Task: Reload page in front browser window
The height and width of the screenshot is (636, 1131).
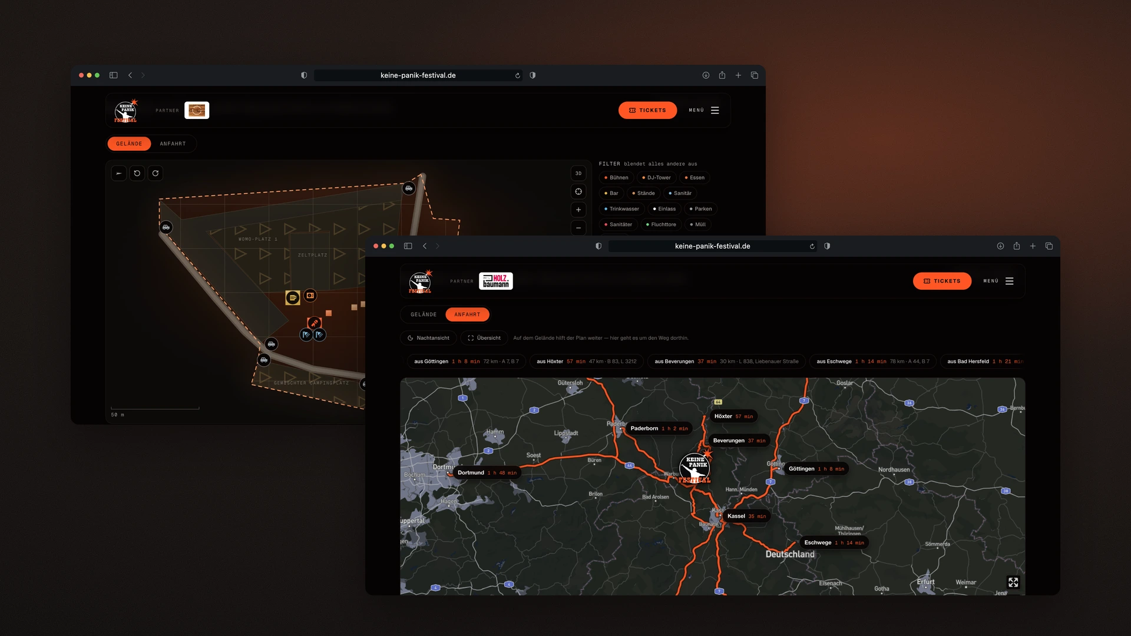Action: pyautogui.click(x=812, y=246)
